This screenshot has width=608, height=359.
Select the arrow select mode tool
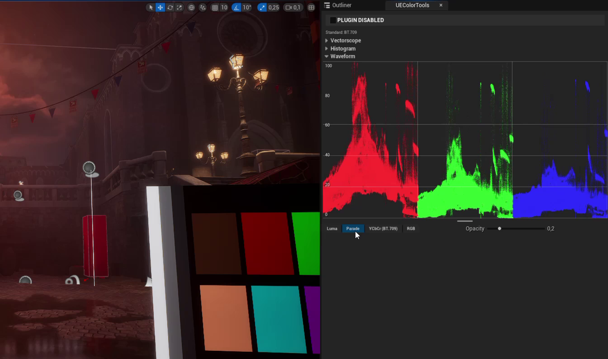pos(151,7)
